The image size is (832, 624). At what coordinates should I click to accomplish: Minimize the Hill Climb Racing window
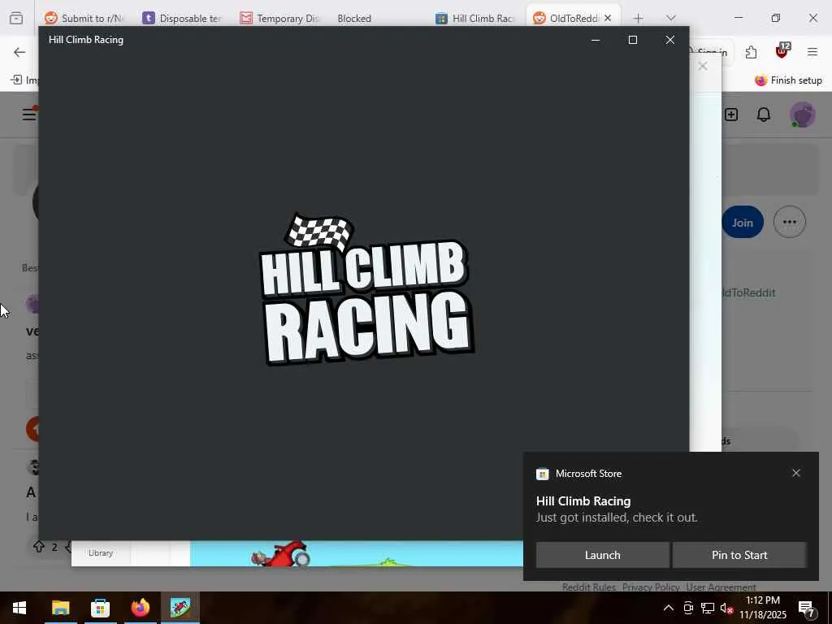pyautogui.click(x=596, y=40)
